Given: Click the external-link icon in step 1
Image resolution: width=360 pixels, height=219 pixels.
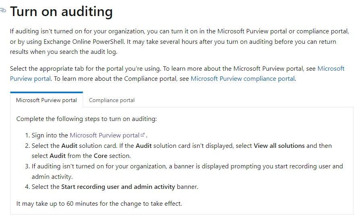Looking at the screenshot, I should point(143,135).
